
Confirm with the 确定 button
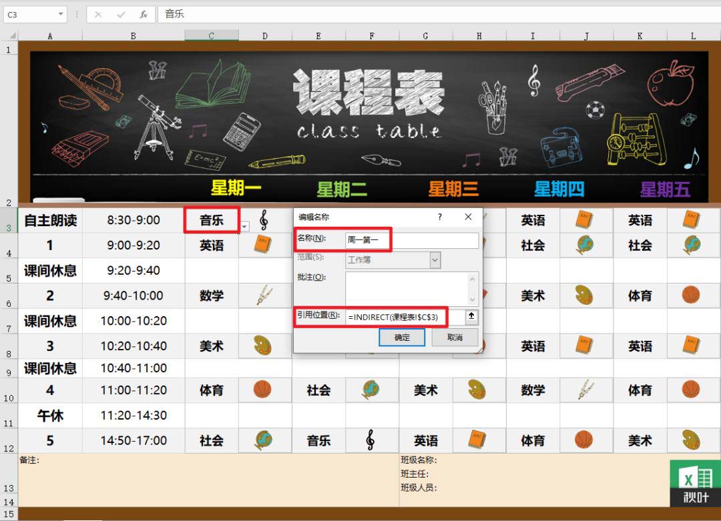tap(402, 338)
